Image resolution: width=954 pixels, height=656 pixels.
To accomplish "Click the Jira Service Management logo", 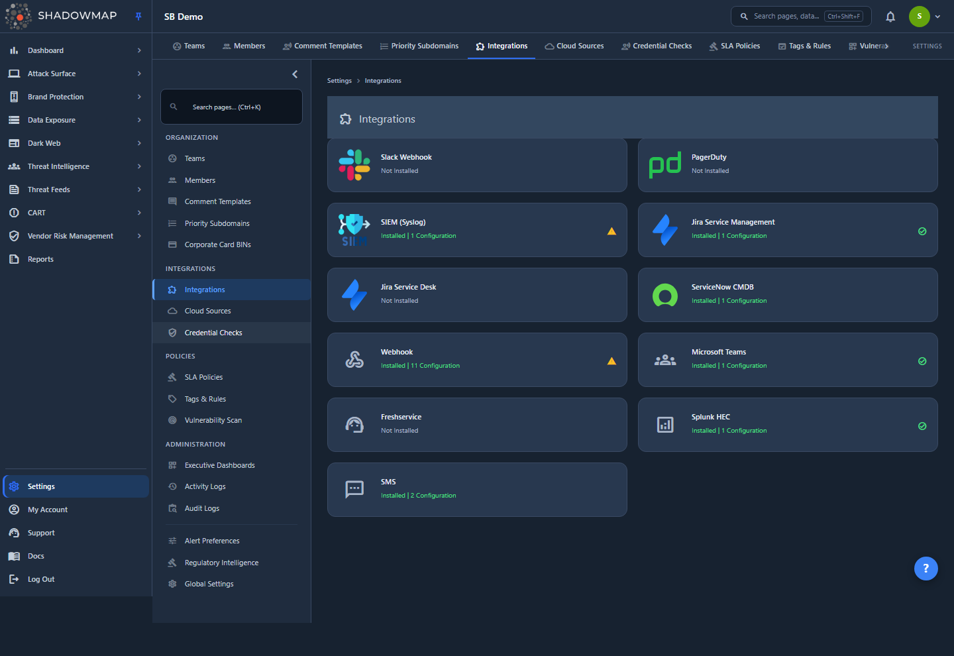I will (x=665, y=230).
